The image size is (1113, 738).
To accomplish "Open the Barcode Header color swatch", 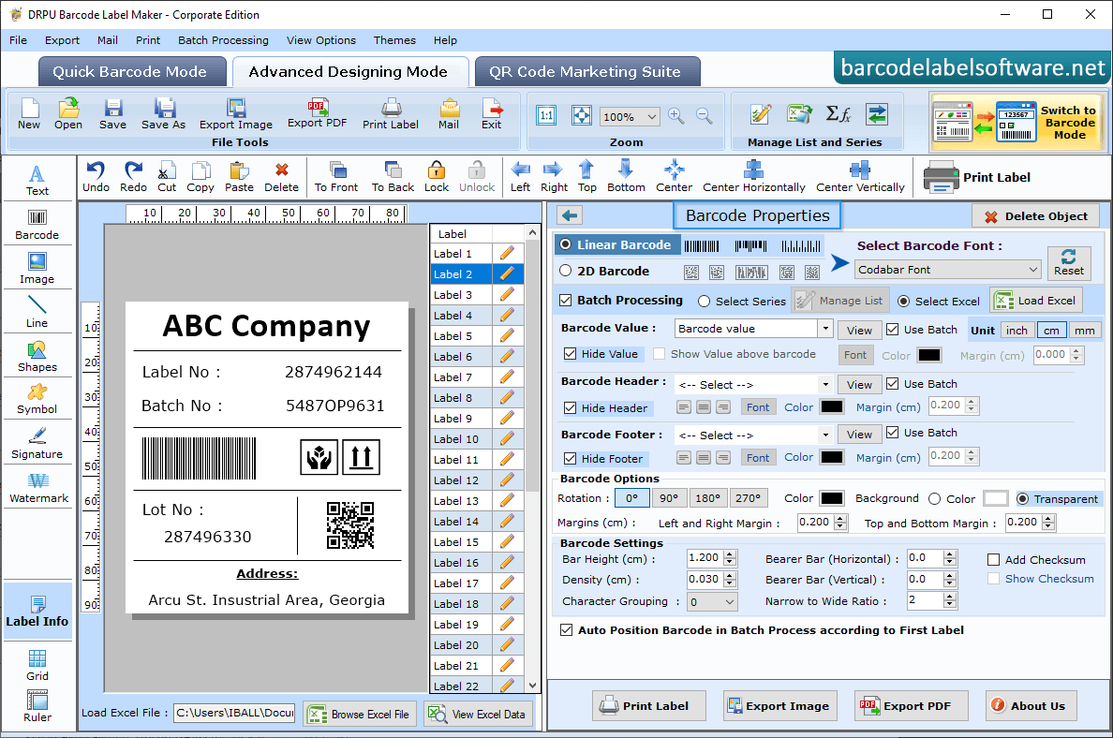I will click(x=831, y=407).
